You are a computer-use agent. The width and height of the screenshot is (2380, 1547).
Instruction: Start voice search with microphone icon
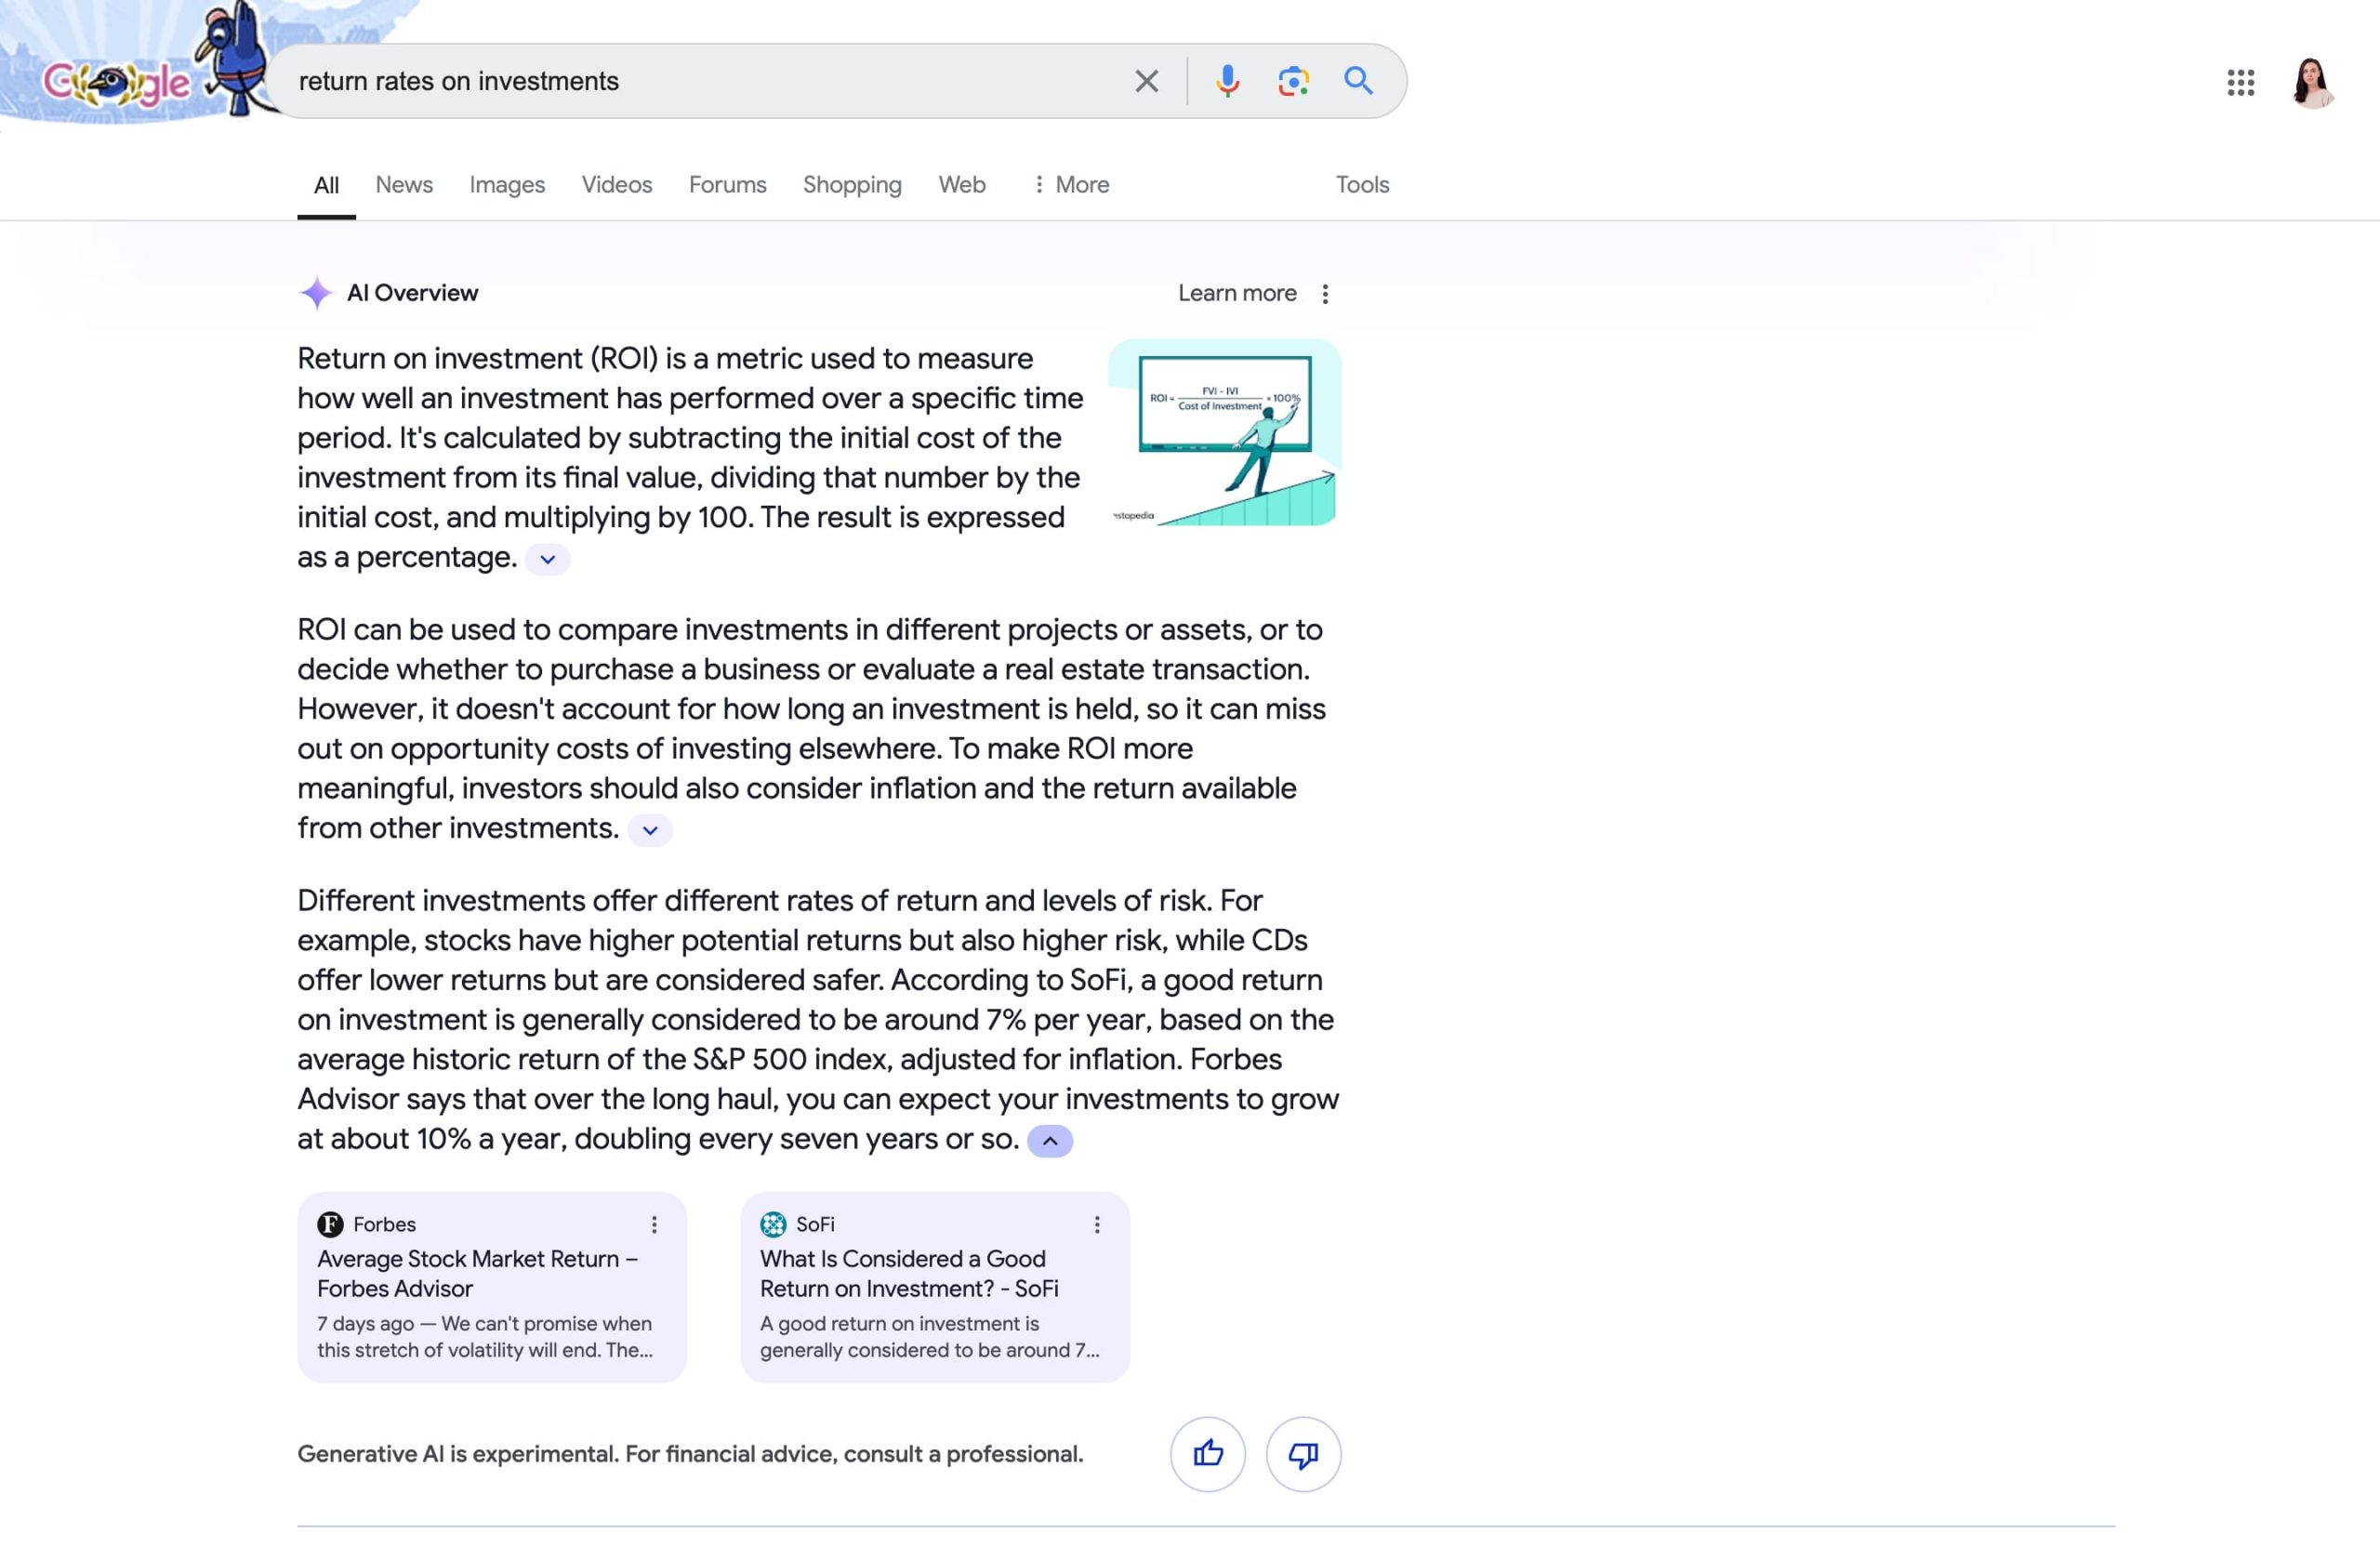pos(1227,81)
